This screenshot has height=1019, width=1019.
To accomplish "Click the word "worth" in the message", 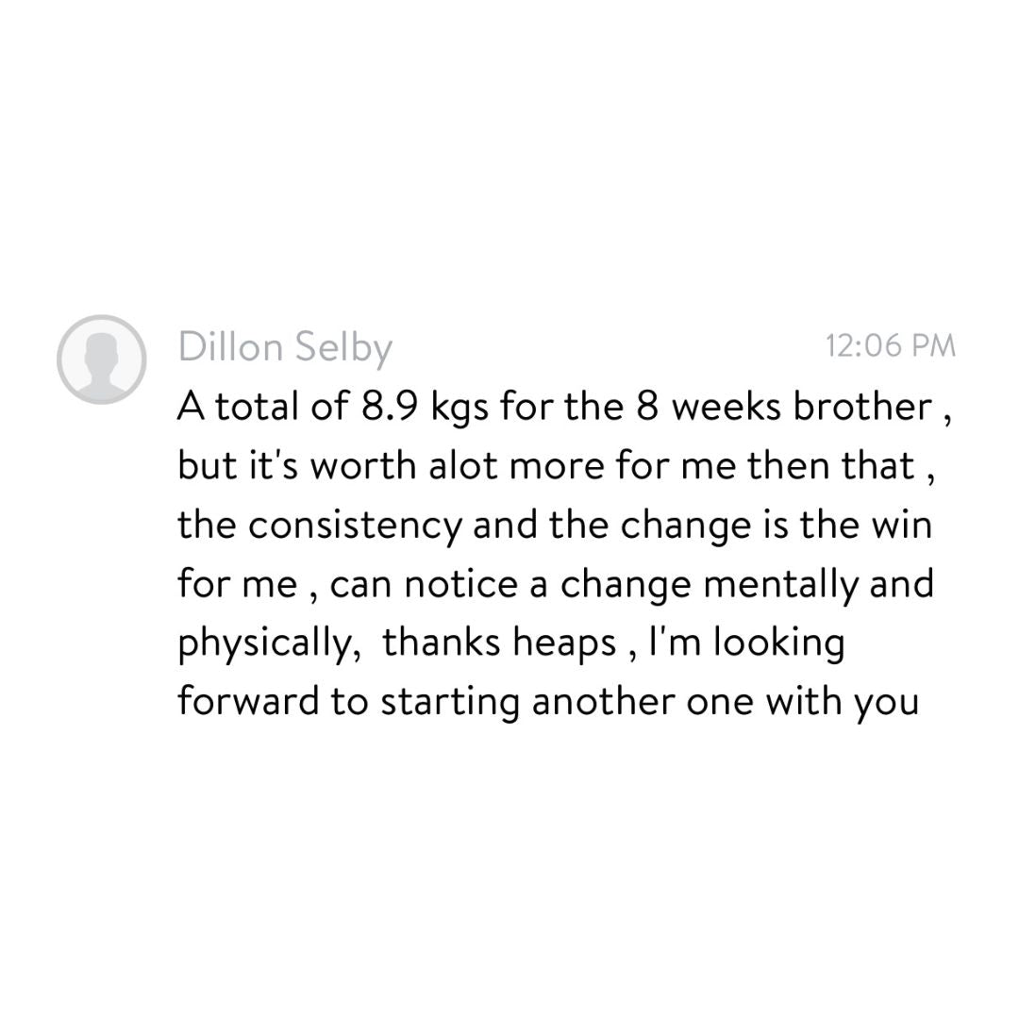I will tap(362, 466).
